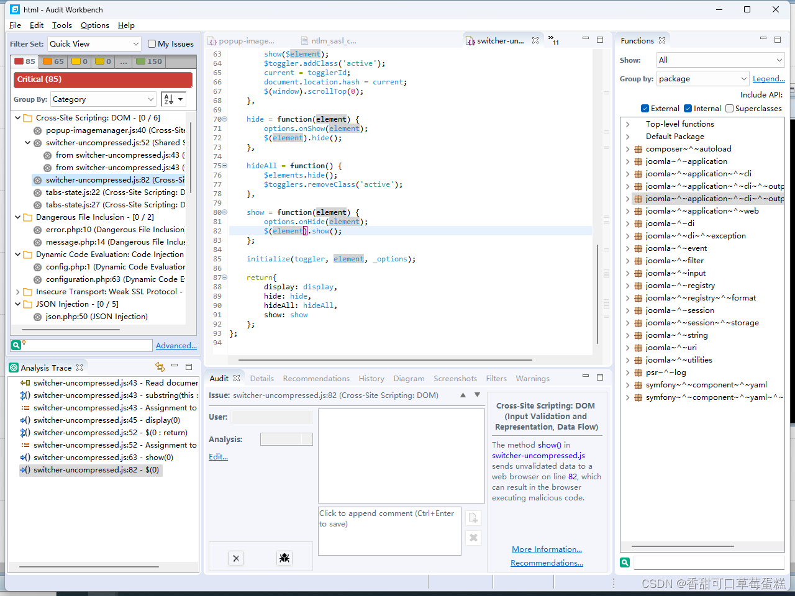Expand Insecure Transport: Weak SSL Protocol folder
Screen dimensions: 795x596
tap(17, 292)
